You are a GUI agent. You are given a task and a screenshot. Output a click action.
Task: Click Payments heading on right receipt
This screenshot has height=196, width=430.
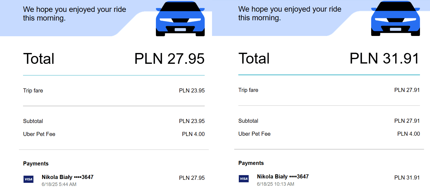(x=251, y=163)
